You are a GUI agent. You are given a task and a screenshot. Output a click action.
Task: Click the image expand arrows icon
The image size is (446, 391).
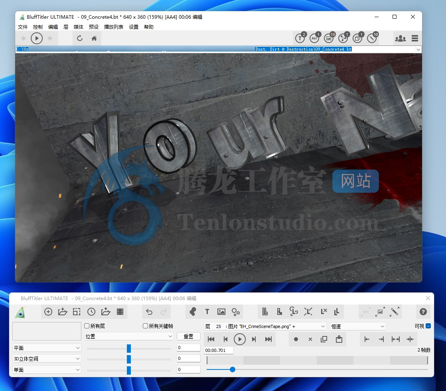380,312
